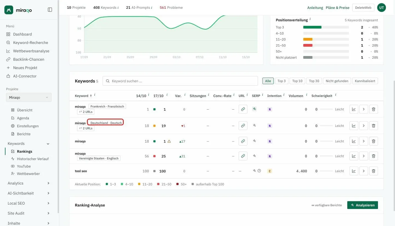Collapse the Keywords sidebar section
Image resolution: width=395 pixels, height=226 pixels.
point(48,144)
